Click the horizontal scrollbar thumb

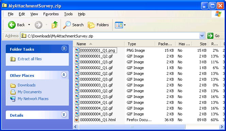132,127
